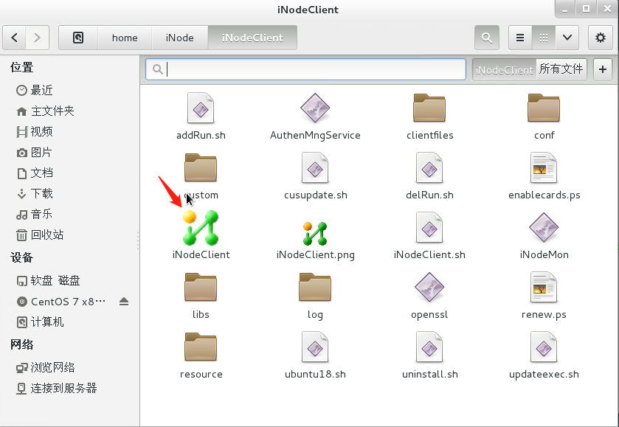619x427 pixels.
Task: Open the gear settings menu
Action: pyautogui.click(x=601, y=38)
